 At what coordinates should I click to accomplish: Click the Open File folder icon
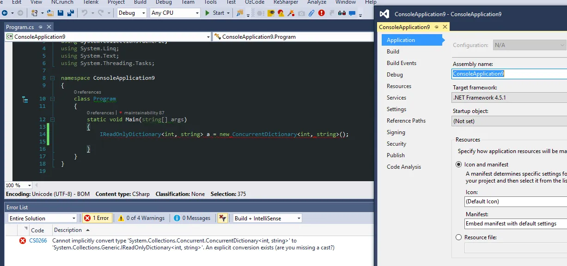50,13
